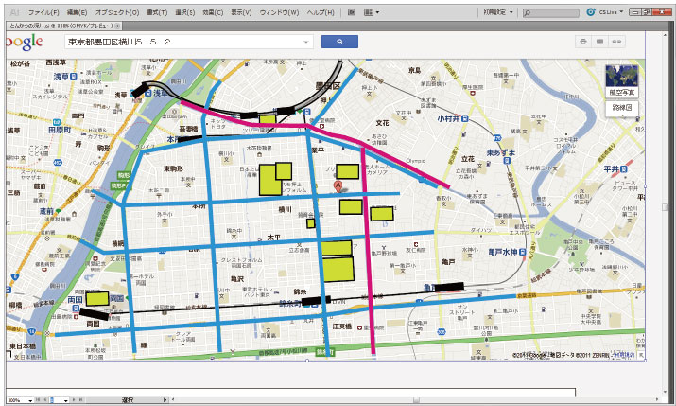Viewport: 676px width, 406px height.
Task: Expand the CS Live dropdown
Action: pos(621,12)
